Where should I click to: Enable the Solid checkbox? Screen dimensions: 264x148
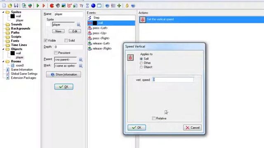coord(66,40)
